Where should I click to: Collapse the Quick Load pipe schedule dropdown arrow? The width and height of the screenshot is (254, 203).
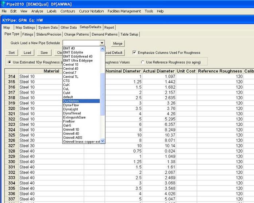click(102, 43)
